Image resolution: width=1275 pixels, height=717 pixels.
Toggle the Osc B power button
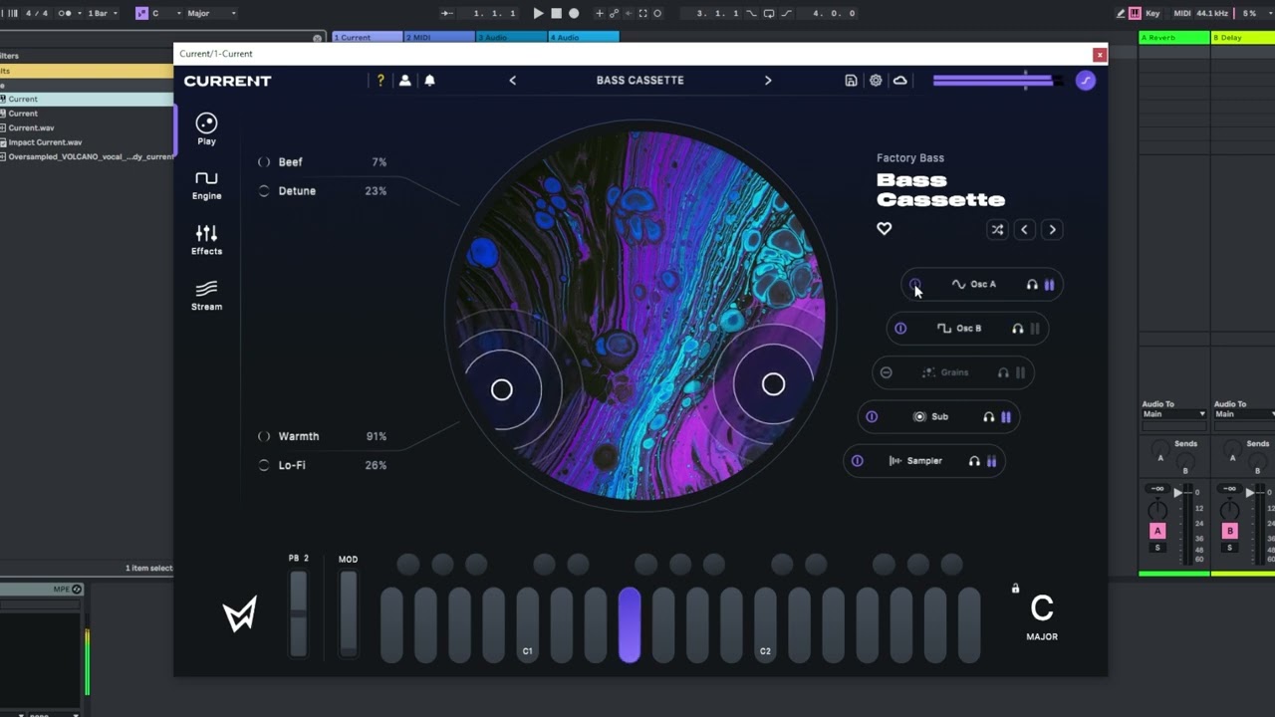[900, 329]
